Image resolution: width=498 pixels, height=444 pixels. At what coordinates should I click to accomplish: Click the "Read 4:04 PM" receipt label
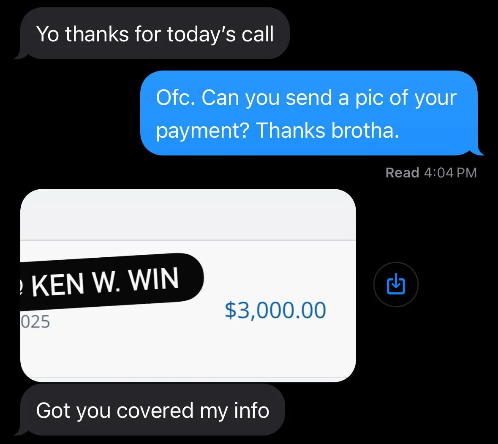click(x=431, y=173)
